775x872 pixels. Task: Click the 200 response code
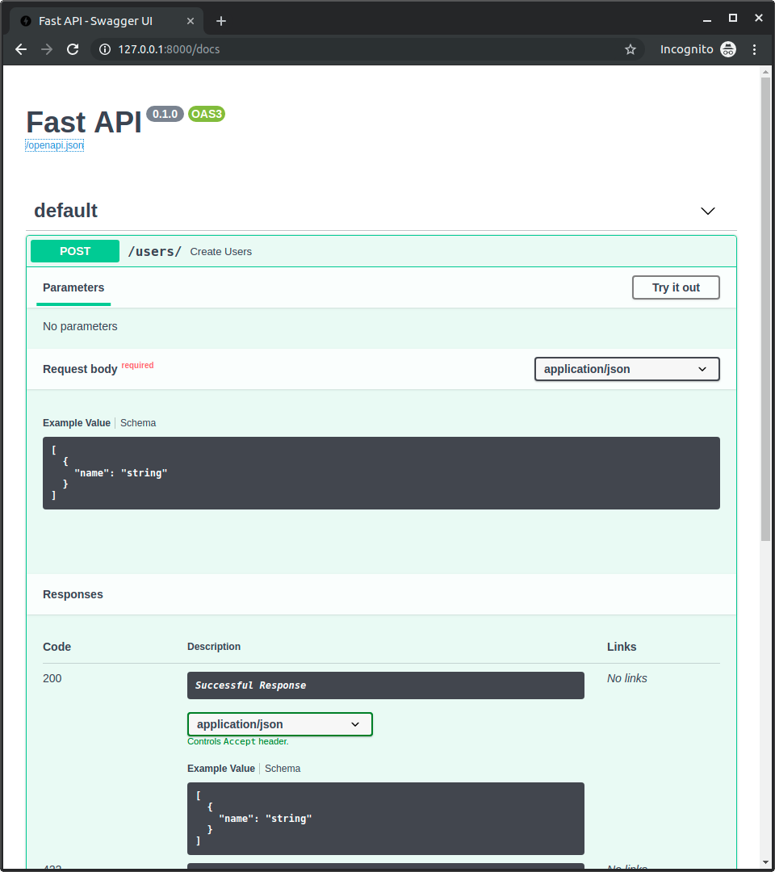(x=52, y=678)
